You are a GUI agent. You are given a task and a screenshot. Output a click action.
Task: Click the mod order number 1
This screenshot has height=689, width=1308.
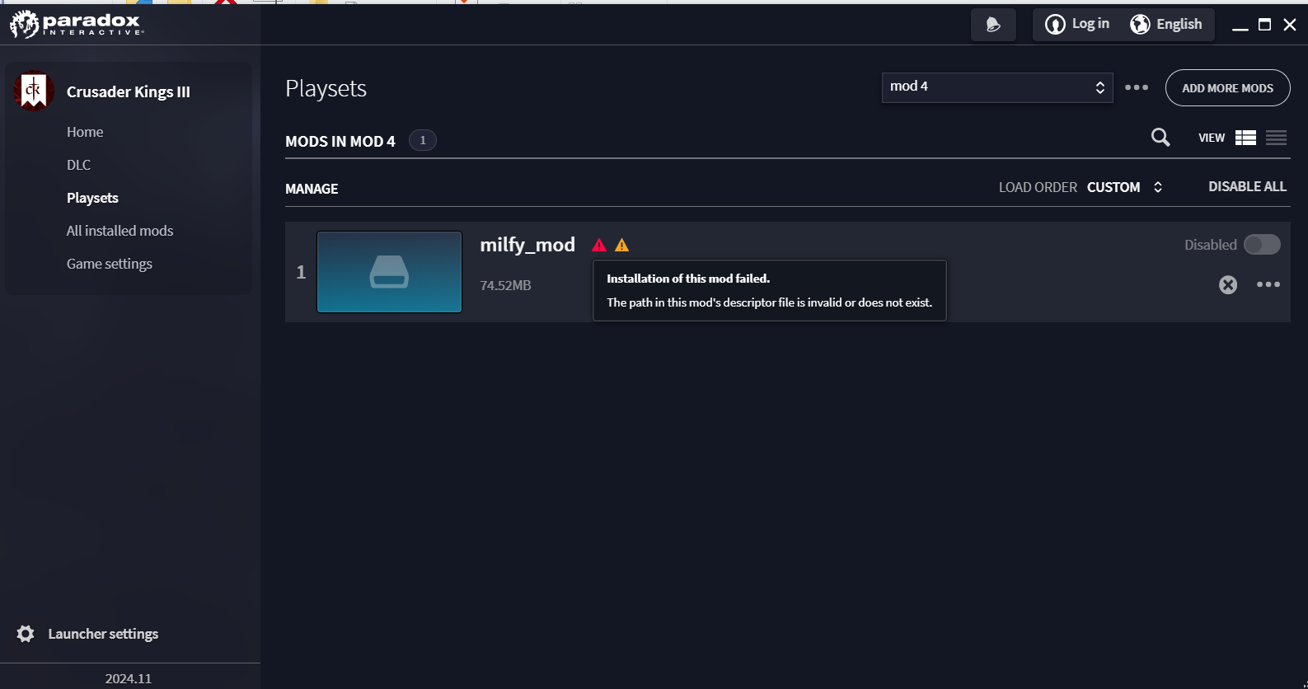[301, 272]
